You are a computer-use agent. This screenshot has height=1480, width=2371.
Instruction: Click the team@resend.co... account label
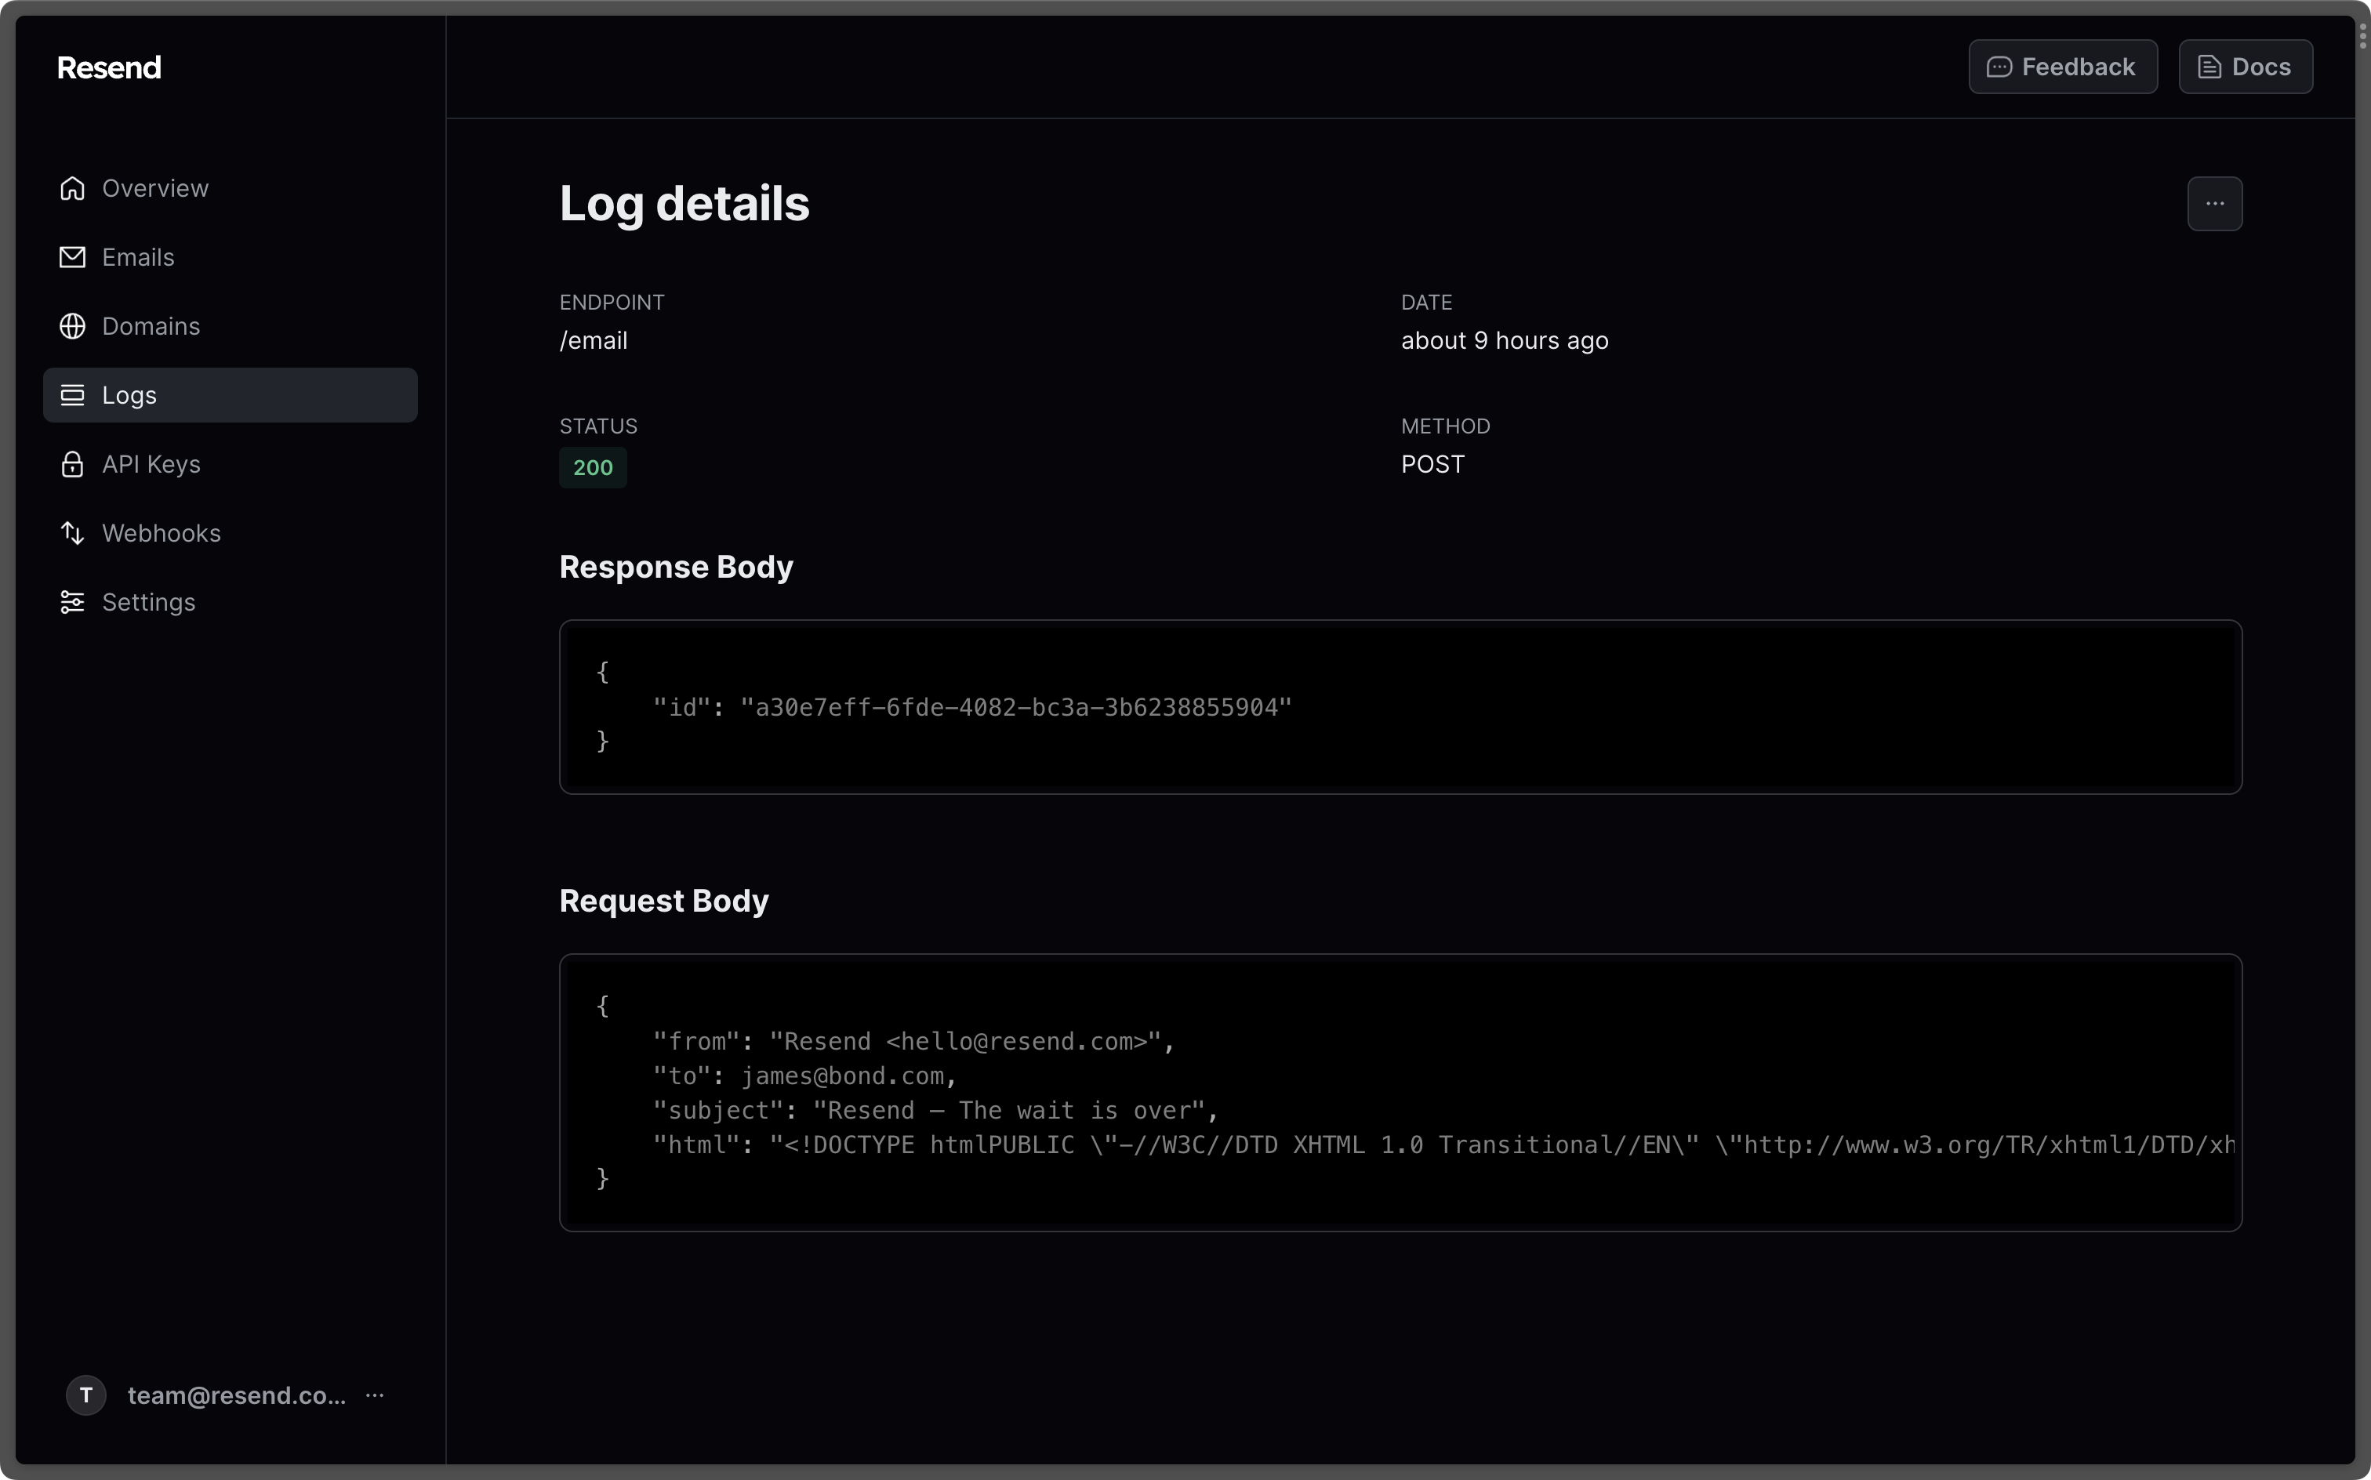pyautogui.click(x=237, y=1395)
